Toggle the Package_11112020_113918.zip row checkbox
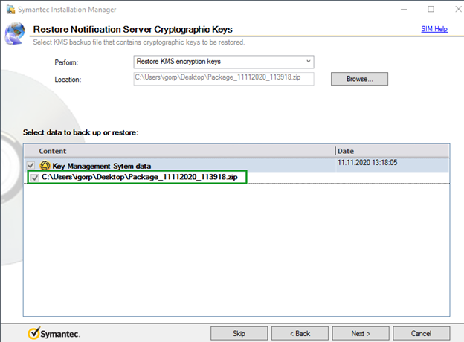 (x=35, y=178)
